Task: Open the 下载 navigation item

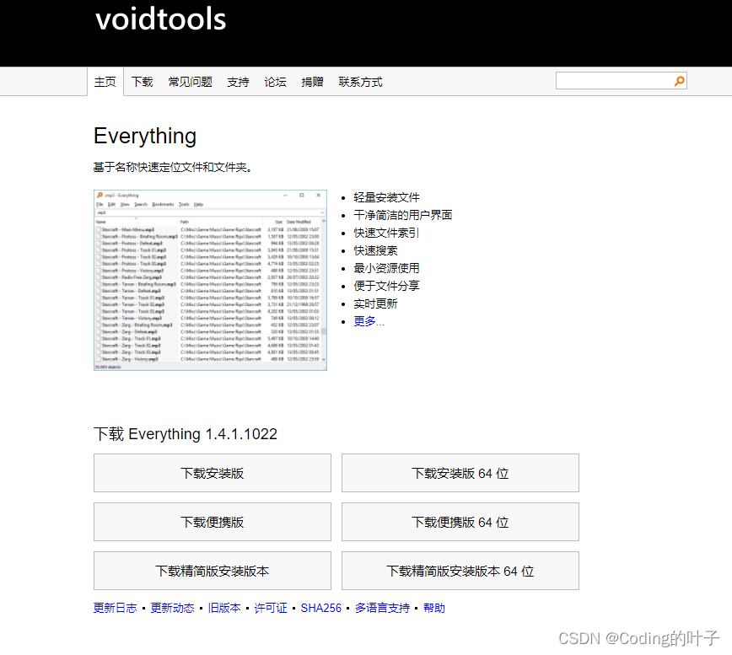Action: click(x=142, y=81)
